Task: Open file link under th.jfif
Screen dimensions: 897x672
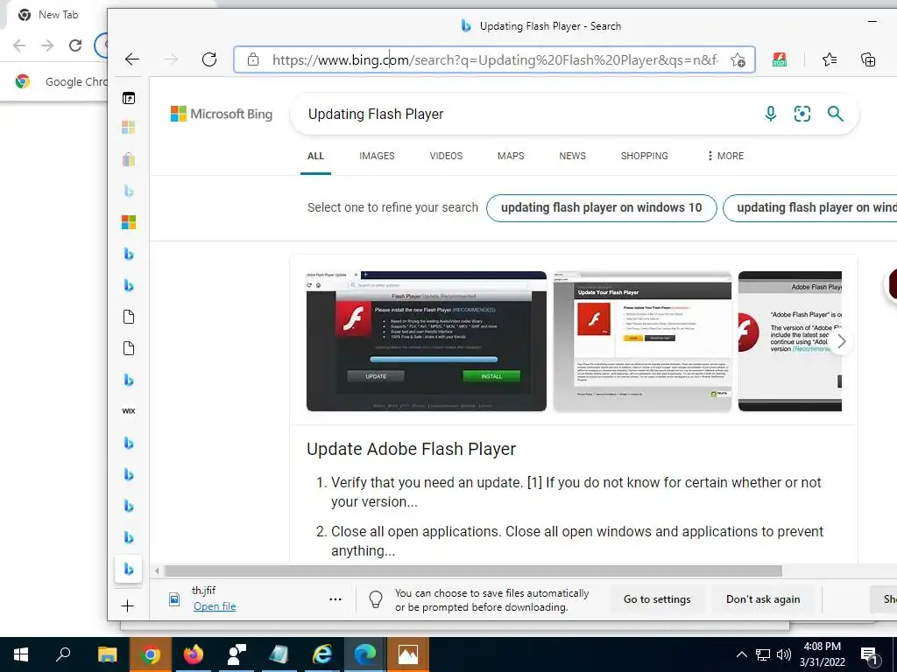Action: [x=215, y=606]
